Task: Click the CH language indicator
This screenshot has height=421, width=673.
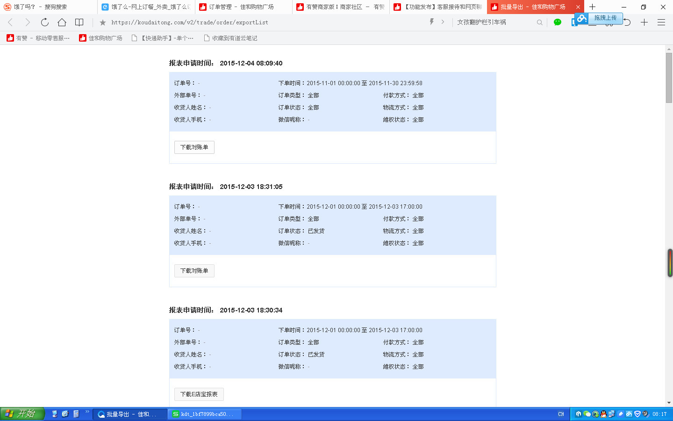Action: coord(561,414)
